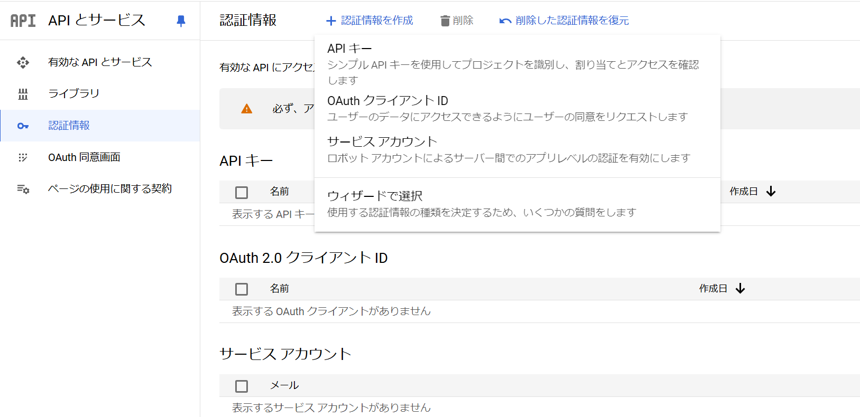Choose API キー from the create menu
Viewport: 860px width, 417px height.
[x=517, y=64]
